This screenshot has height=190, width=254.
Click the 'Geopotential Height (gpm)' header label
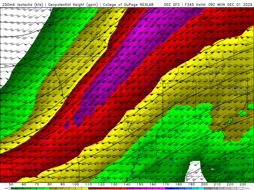tap(73, 4)
